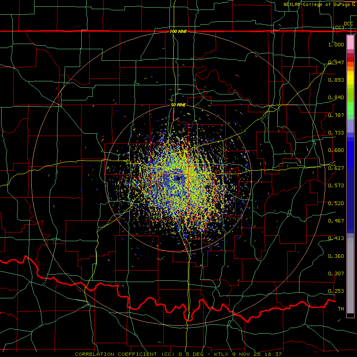The width and height of the screenshot is (357, 357).
Task: Click the pink segment of color scale
Action: click(350, 42)
